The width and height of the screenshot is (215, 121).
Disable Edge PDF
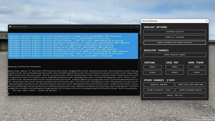click(x=175, y=73)
